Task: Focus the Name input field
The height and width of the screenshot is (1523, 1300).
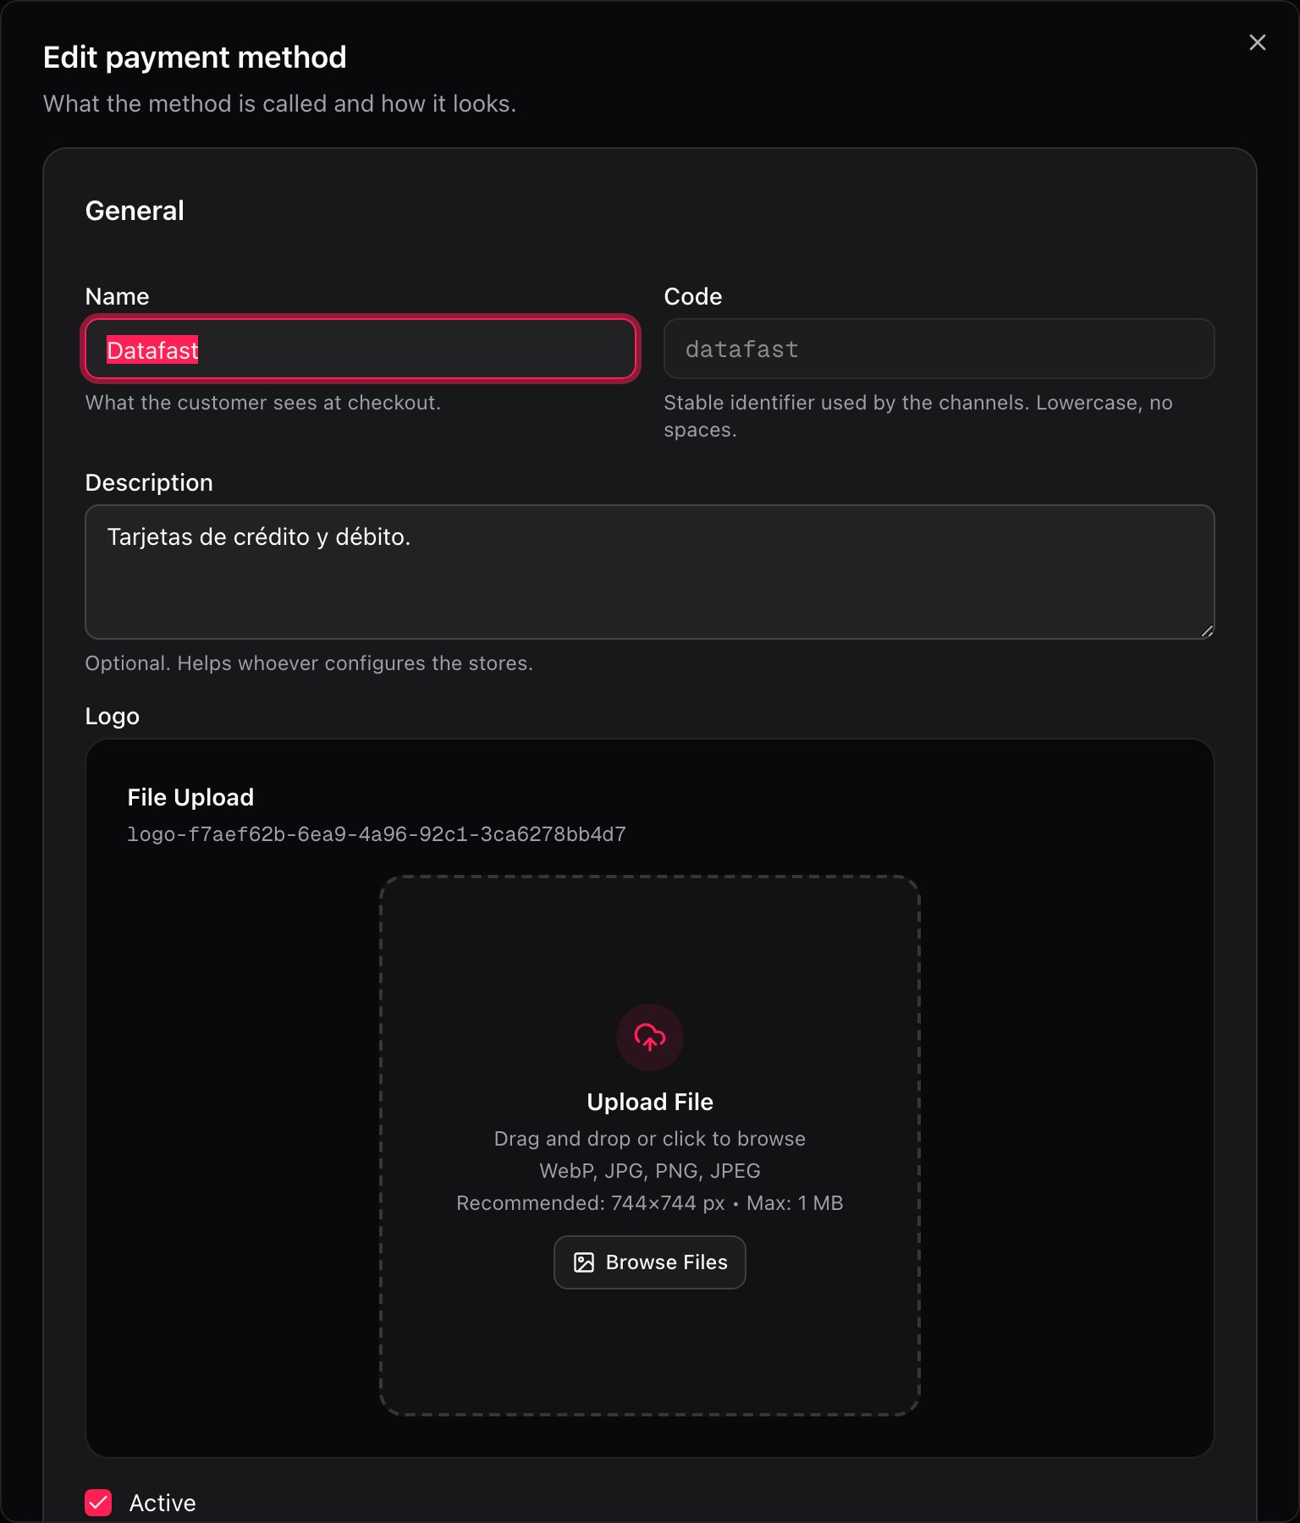Action: [x=361, y=349]
